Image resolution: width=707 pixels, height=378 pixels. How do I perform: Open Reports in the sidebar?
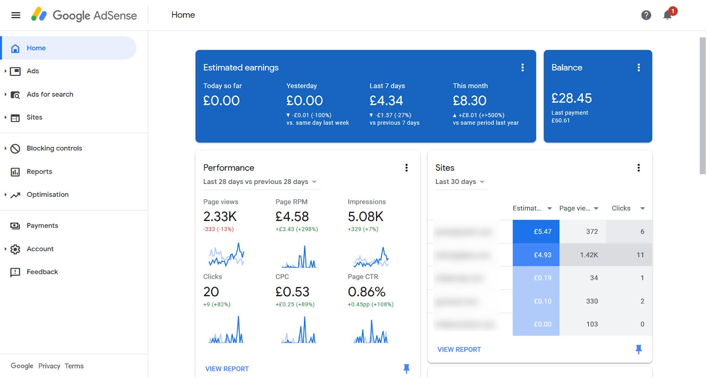(39, 172)
